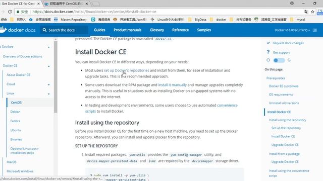Image resolution: width=323 pixels, height=181 pixels.
Task: Collapse the Get Docker sidebar section arrow
Action: pos(49,47)
